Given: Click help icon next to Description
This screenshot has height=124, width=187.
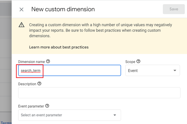Looking at the screenshot, I should point(39,84).
